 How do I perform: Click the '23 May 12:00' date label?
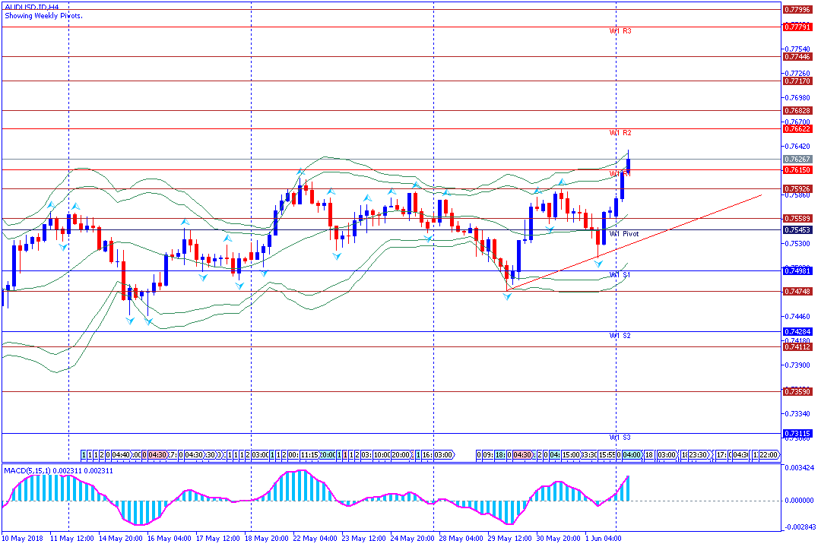pyautogui.click(x=363, y=539)
